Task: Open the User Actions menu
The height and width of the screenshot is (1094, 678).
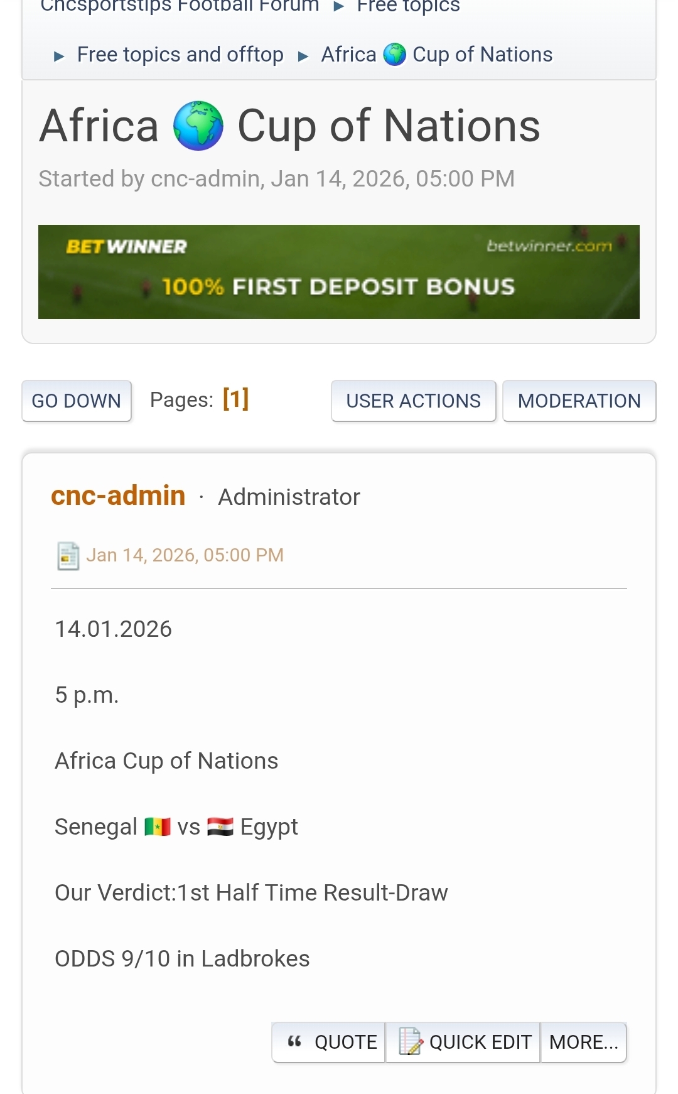Action: pyautogui.click(x=413, y=401)
